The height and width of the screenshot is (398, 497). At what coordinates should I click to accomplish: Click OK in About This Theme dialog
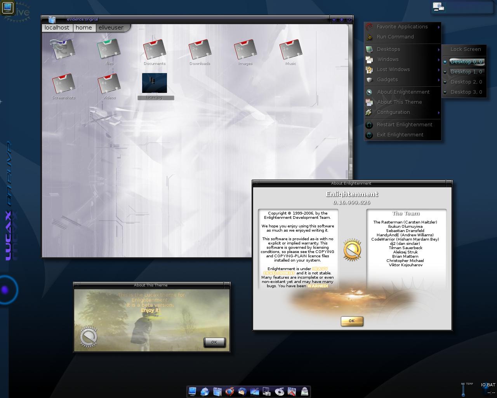(214, 342)
